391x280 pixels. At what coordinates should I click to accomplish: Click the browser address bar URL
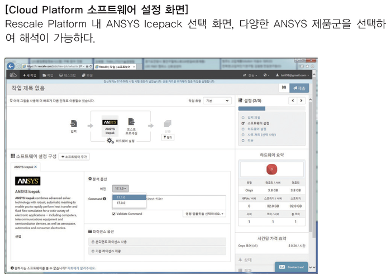coord(52,66)
